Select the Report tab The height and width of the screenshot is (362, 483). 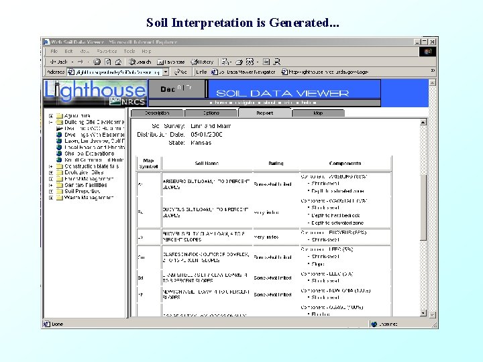pos(265,113)
